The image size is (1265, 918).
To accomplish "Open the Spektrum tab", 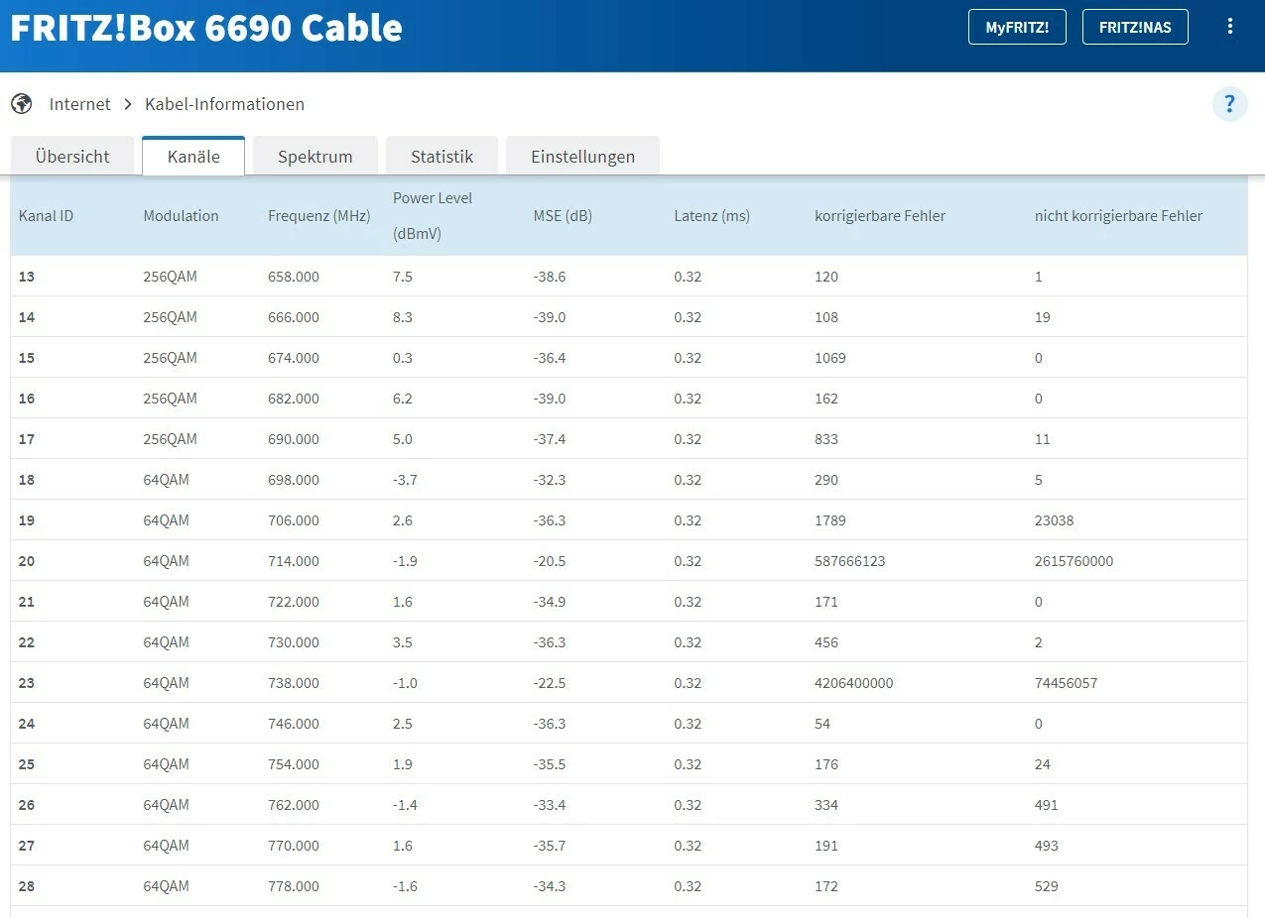I will pyautogui.click(x=316, y=156).
